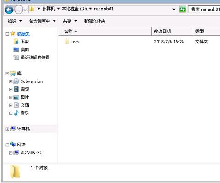Open the 包含到库中 toolbar menu

42,21
